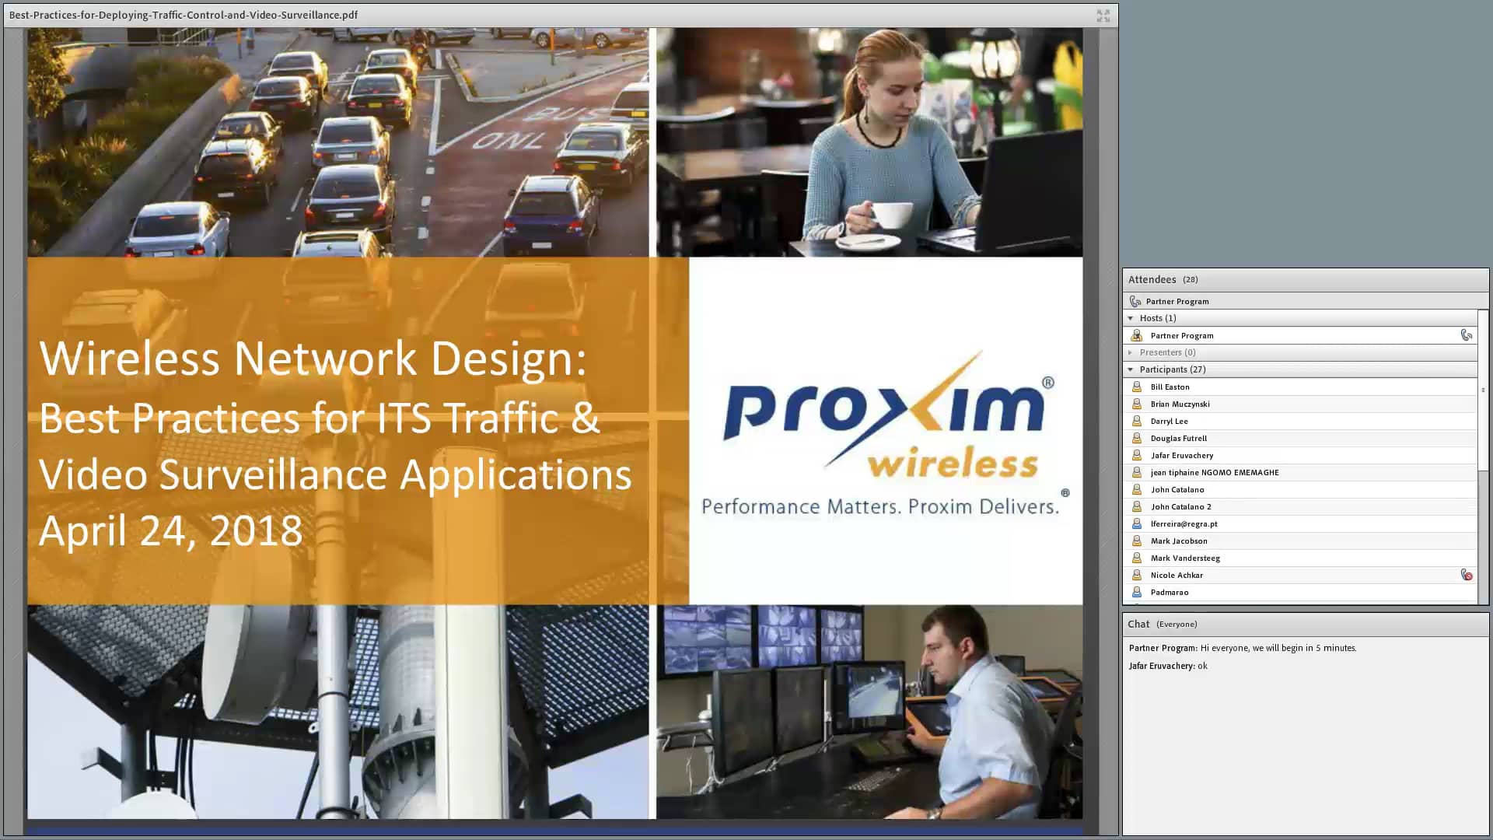Image resolution: width=1493 pixels, height=840 pixels.
Task: Click the participant icon beside Jafar Eruvachery
Action: click(1136, 455)
